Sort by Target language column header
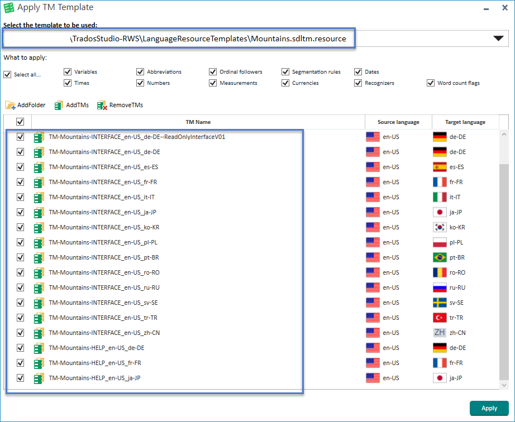 coord(465,122)
